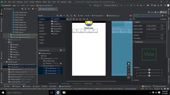Open the Build menu
Viewport: 170px width, 95px height.
(45, 2)
